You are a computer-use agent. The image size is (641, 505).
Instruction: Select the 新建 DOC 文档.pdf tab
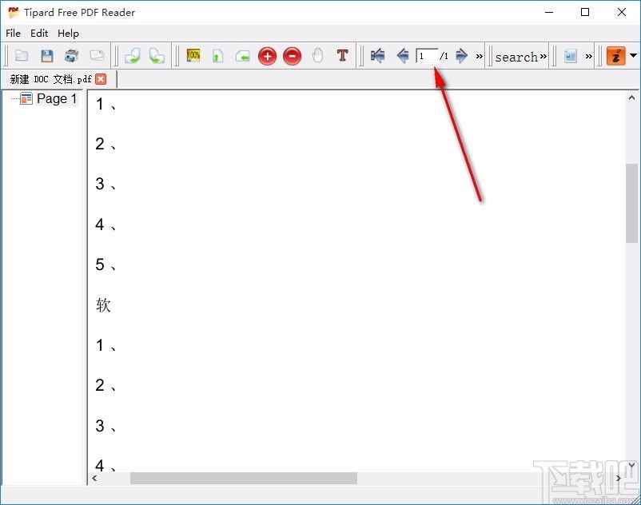(x=50, y=79)
